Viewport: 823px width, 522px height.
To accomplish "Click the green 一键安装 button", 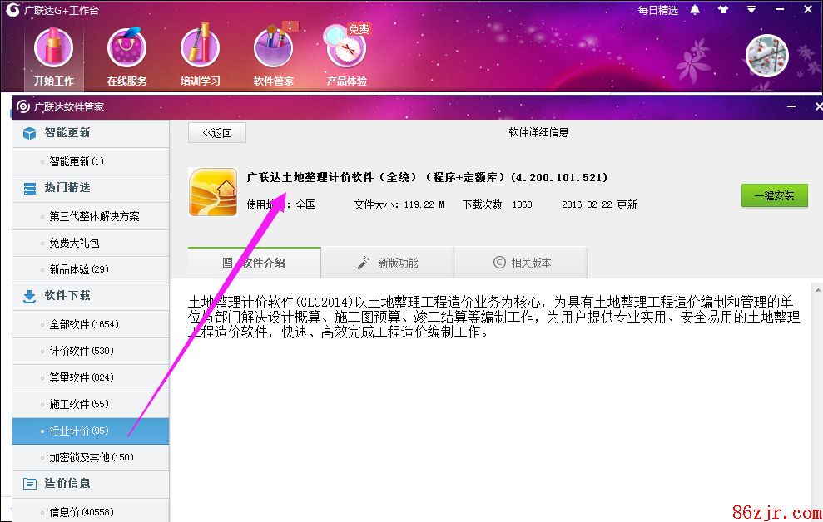I will (774, 195).
